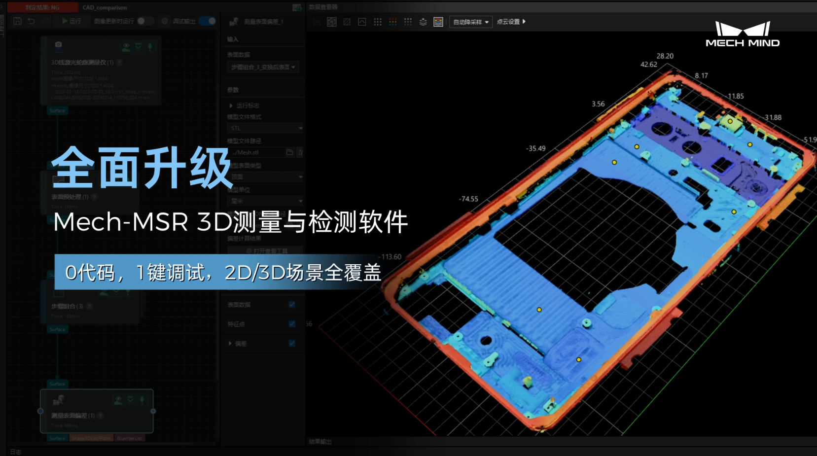
Task: Click the 打开查看工具 button
Action: [x=264, y=251]
